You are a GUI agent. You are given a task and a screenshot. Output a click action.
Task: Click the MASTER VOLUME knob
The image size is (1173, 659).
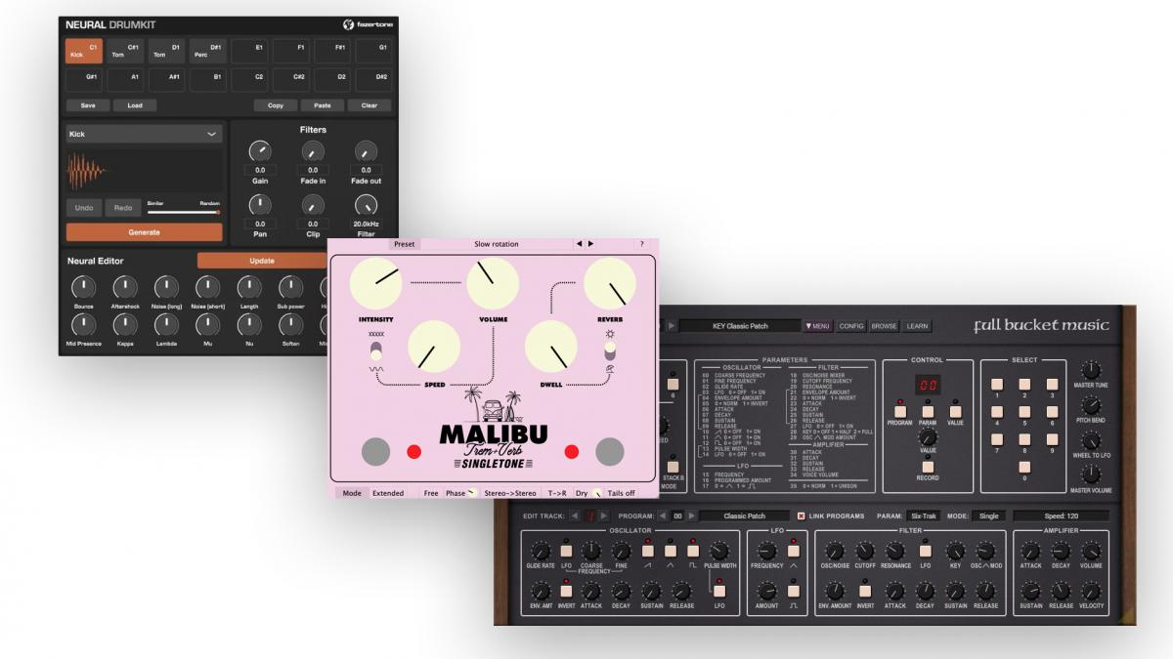pyautogui.click(x=1091, y=475)
